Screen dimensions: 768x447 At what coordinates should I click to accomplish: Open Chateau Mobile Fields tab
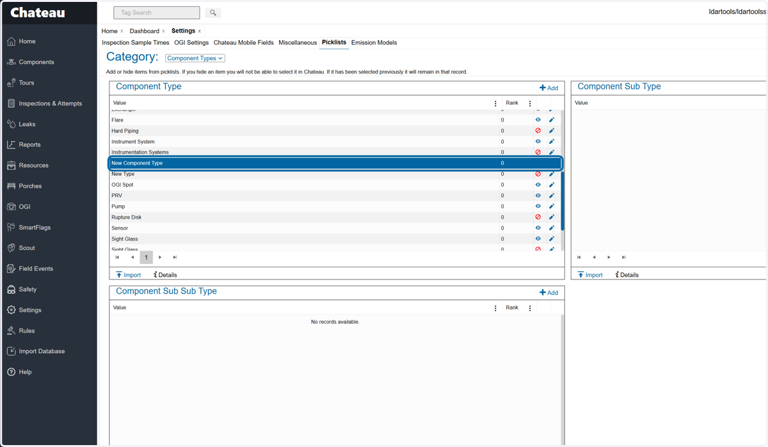point(243,43)
